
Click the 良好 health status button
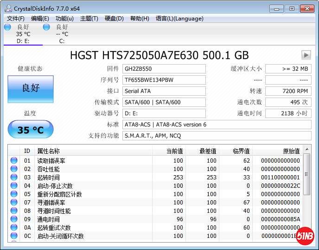(31, 89)
